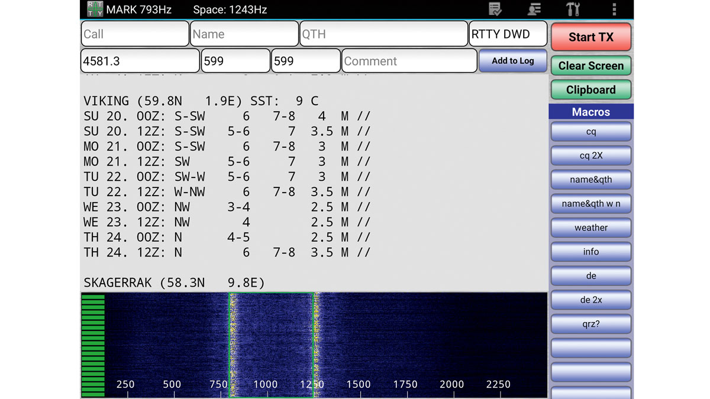Send the qrz? macro

click(590, 324)
